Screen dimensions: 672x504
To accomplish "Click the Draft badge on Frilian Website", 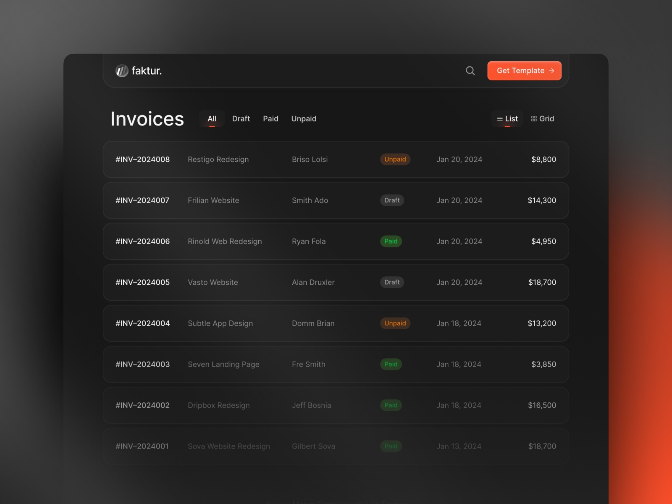I will point(392,200).
